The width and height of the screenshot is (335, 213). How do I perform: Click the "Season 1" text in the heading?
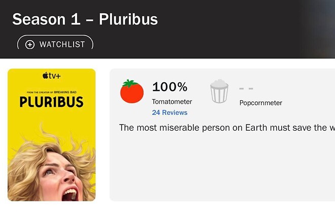46,19
